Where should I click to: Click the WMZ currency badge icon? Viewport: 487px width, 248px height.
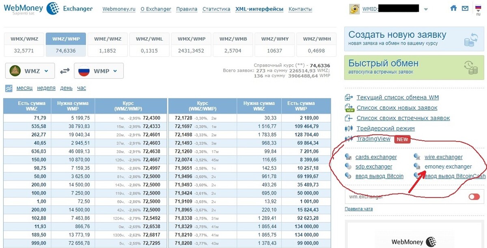pos(15,71)
